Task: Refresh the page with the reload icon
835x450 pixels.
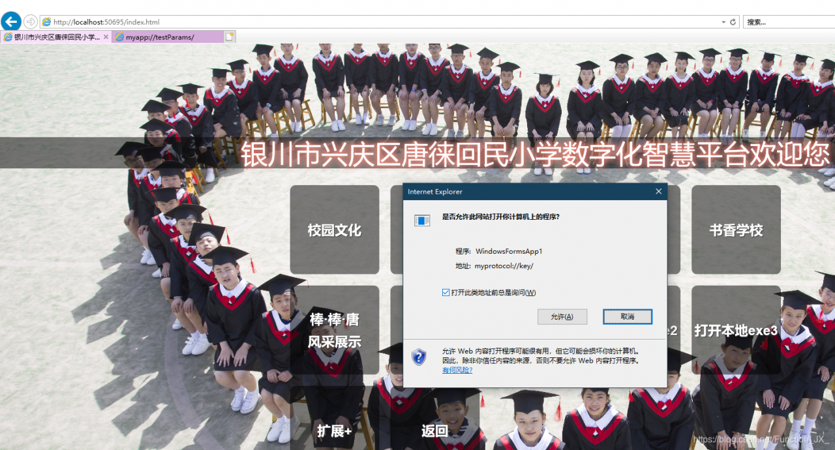Action: click(x=733, y=22)
